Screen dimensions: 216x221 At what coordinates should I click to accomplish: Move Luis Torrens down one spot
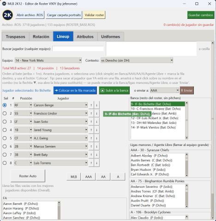tap(96, 163)
